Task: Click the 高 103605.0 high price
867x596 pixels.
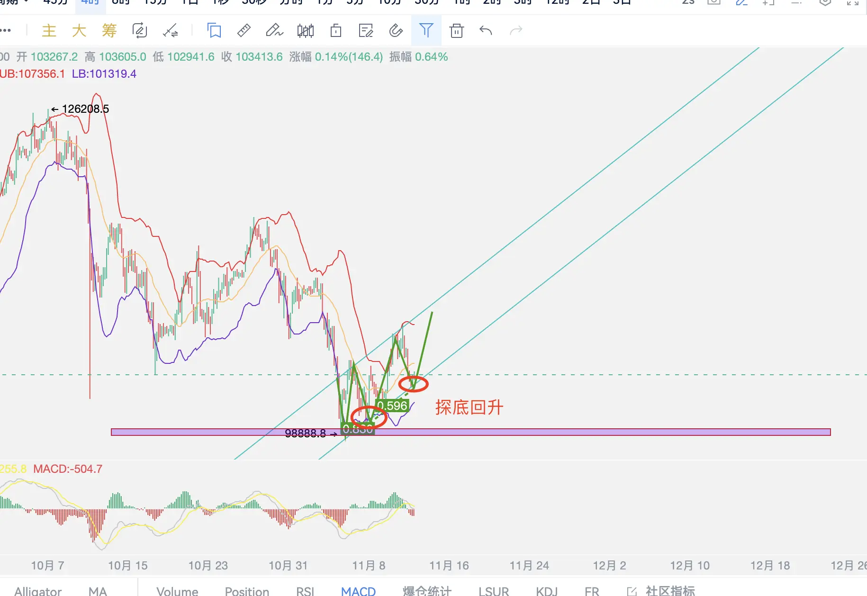Action: tap(116, 57)
